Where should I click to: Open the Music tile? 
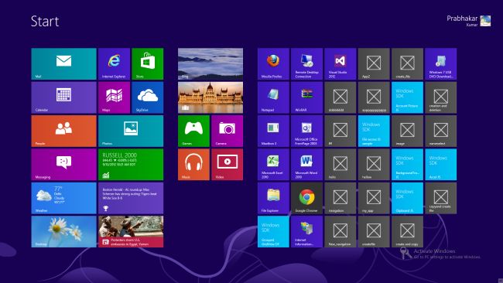click(193, 165)
